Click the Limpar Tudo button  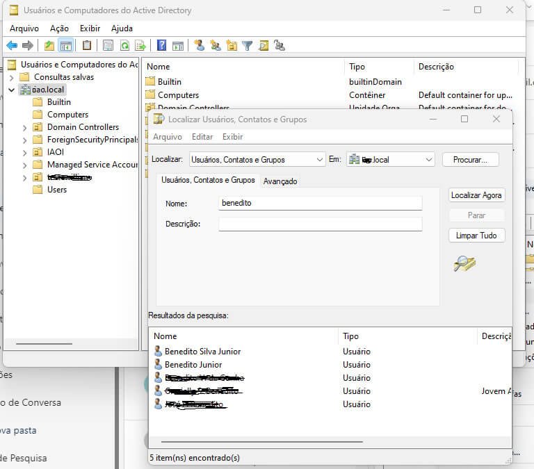click(476, 235)
